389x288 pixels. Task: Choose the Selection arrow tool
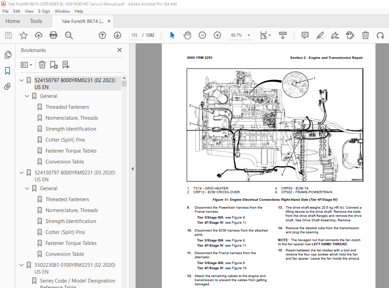pyautogui.click(x=173, y=35)
